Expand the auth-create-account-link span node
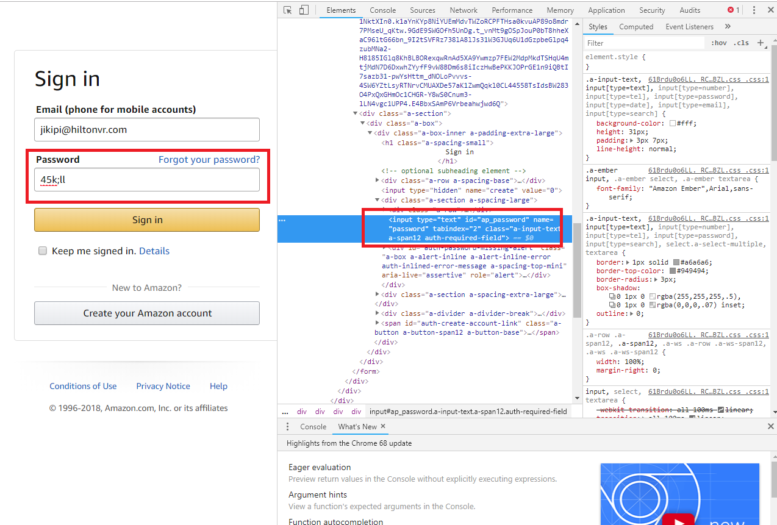Viewport: 777px width, 525px height. tap(378, 323)
